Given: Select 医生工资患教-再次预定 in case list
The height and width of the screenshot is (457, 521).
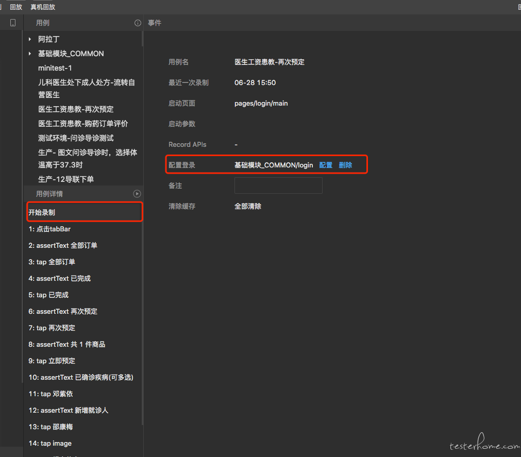Looking at the screenshot, I should point(76,109).
